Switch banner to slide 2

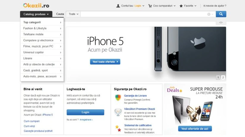tap(223, 77)
